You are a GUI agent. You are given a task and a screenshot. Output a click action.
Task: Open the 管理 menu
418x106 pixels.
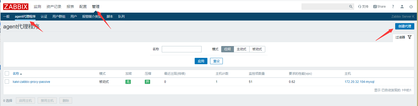(x=96, y=7)
